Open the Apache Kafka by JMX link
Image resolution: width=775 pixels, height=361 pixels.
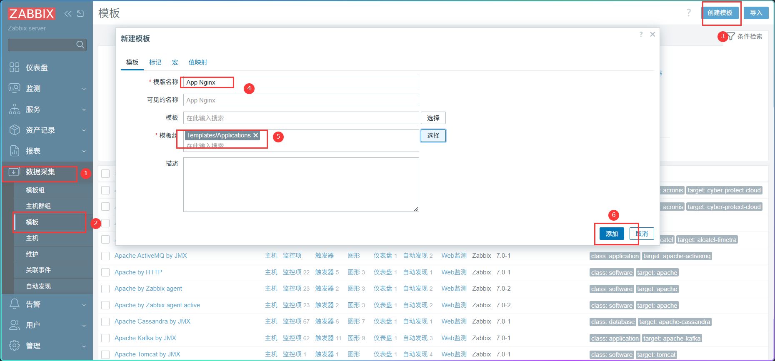(145, 338)
